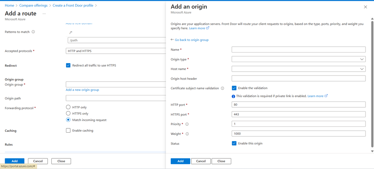Click the Priority info icon

click(187, 124)
